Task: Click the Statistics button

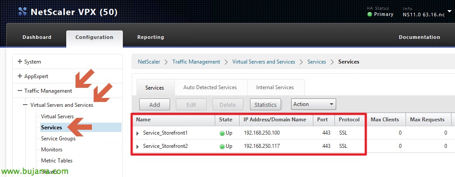Action: click(x=265, y=105)
